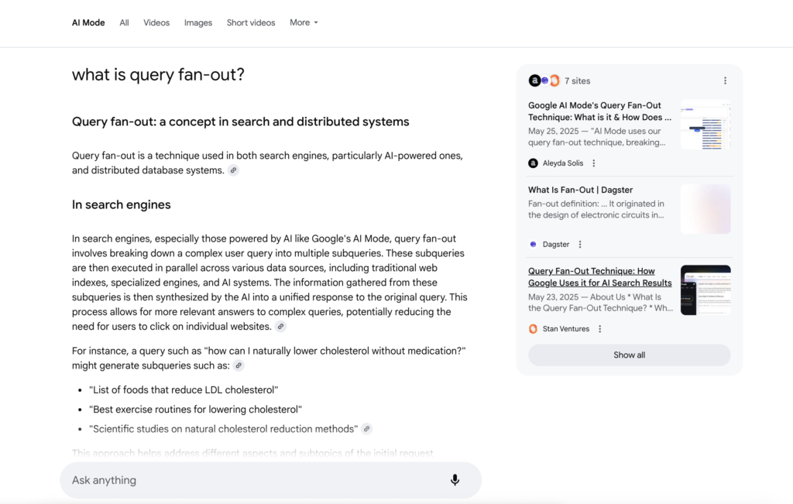Click the Stan Ventures favicon
The height and width of the screenshot is (504, 793).
pyautogui.click(x=533, y=328)
